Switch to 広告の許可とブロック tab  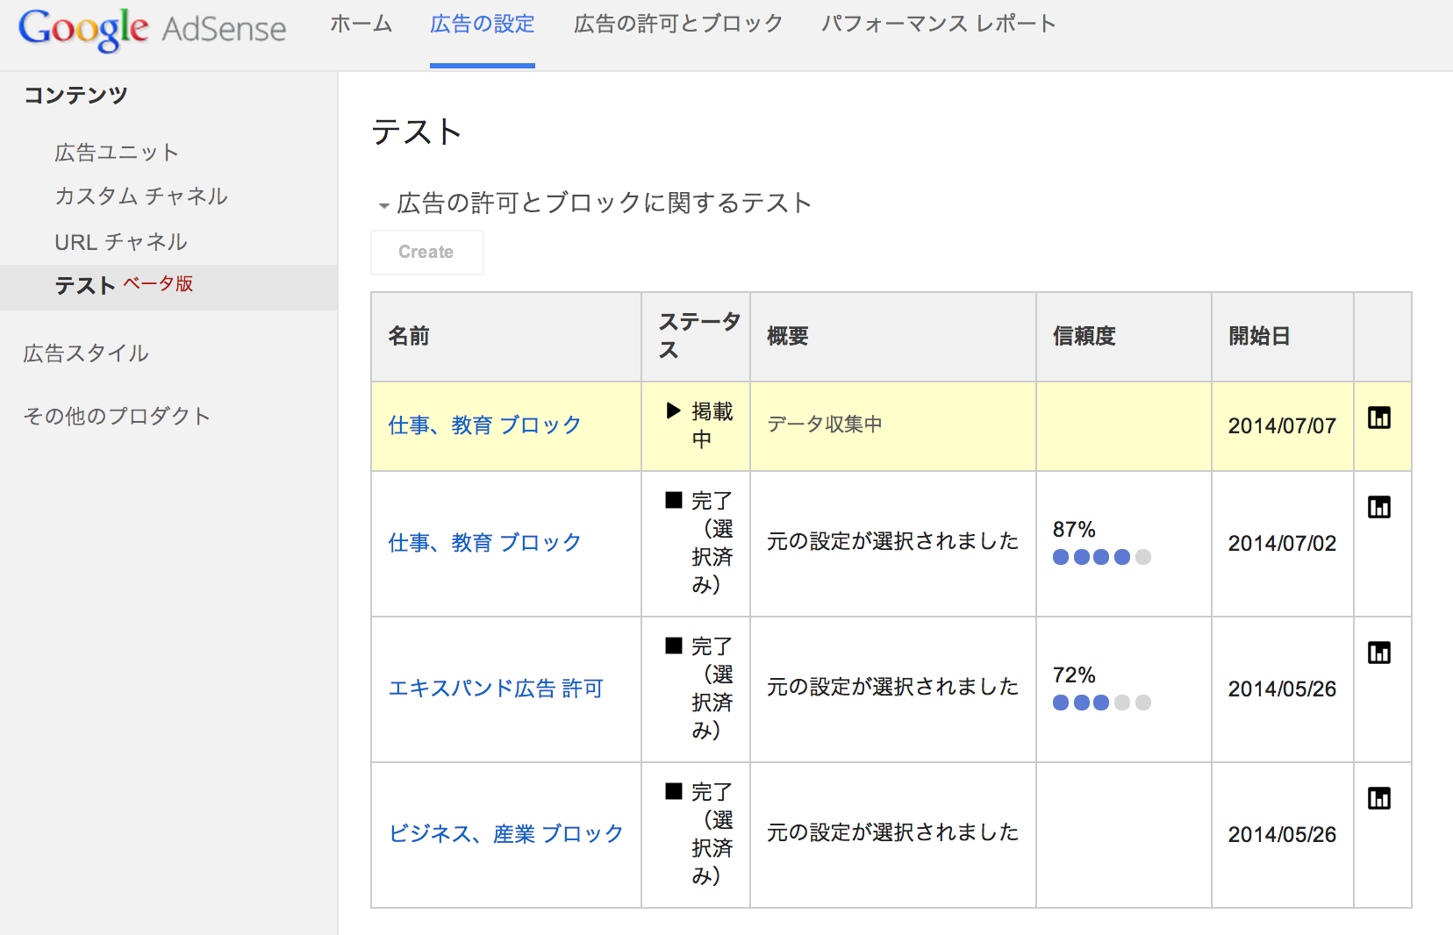(677, 25)
